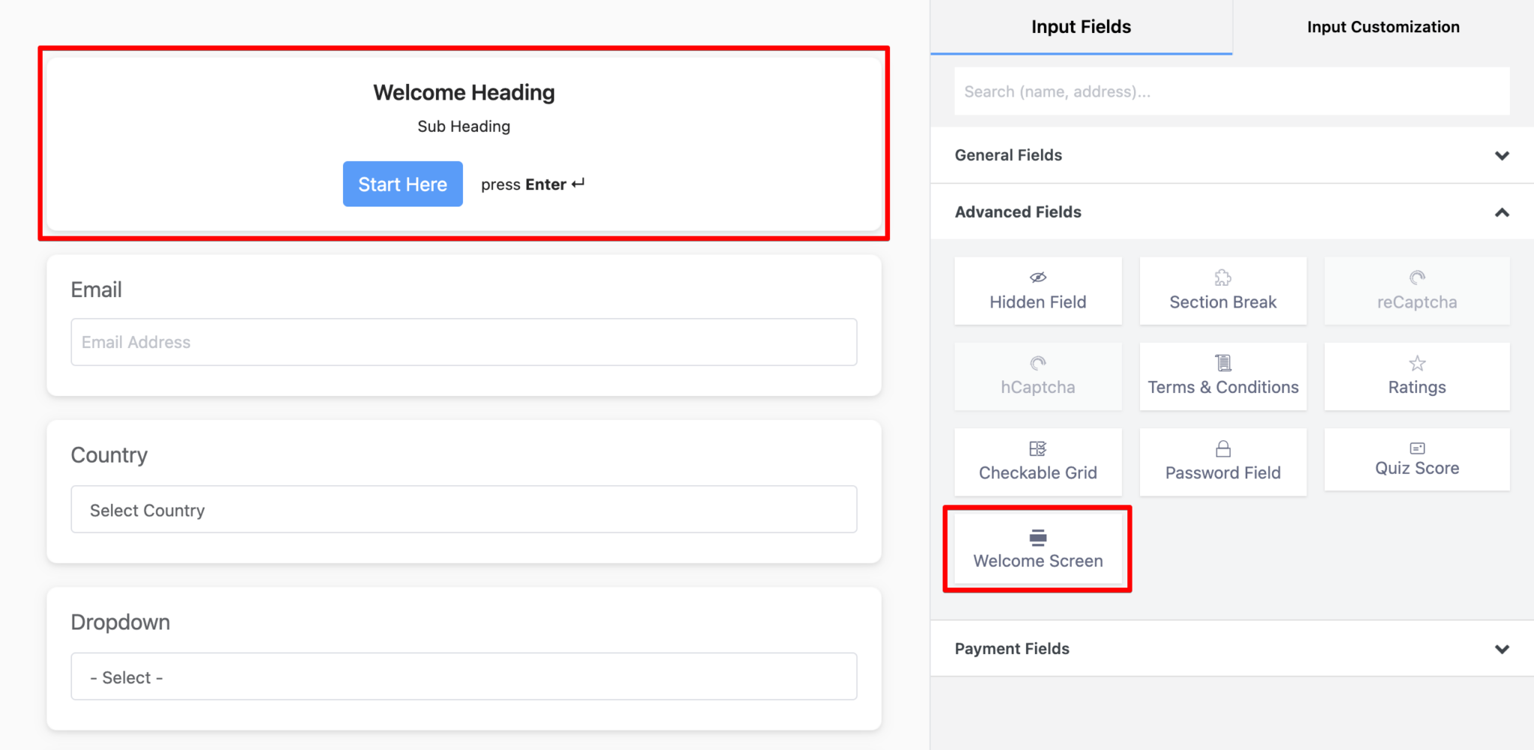The height and width of the screenshot is (750, 1534).
Task: Open the Select Country dropdown
Action: click(x=464, y=509)
